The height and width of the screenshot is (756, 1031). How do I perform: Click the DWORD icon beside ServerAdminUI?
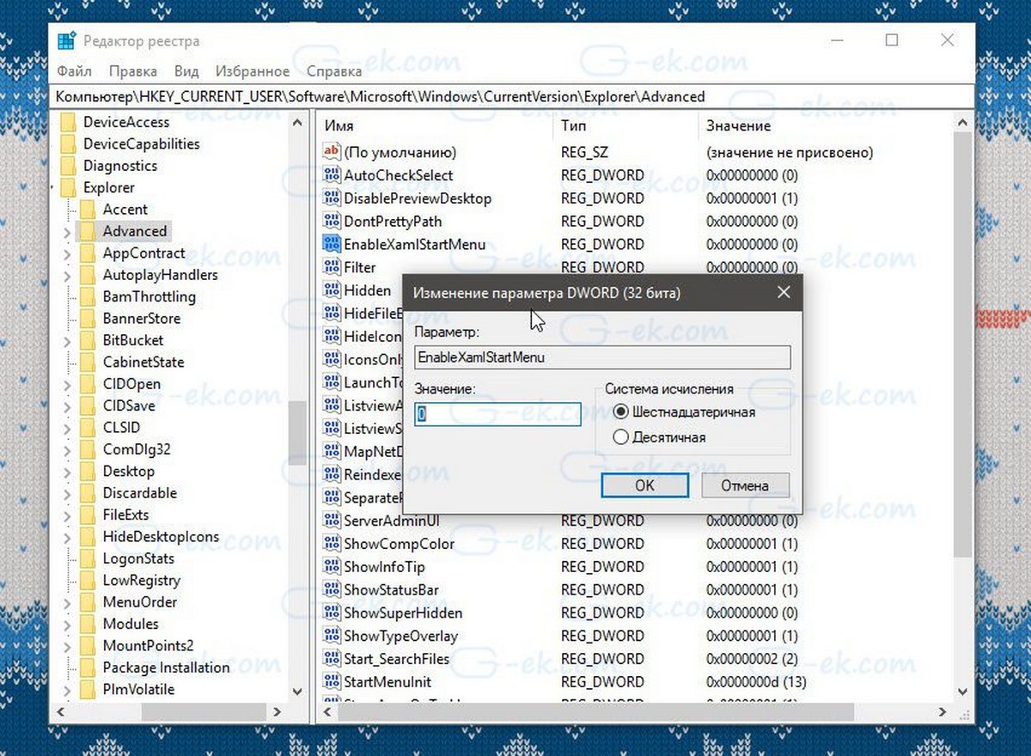click(x=332, y=521)
